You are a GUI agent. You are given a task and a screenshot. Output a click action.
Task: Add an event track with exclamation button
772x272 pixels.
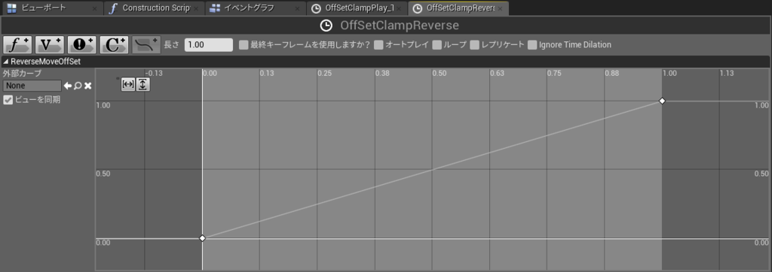(82, 44)
